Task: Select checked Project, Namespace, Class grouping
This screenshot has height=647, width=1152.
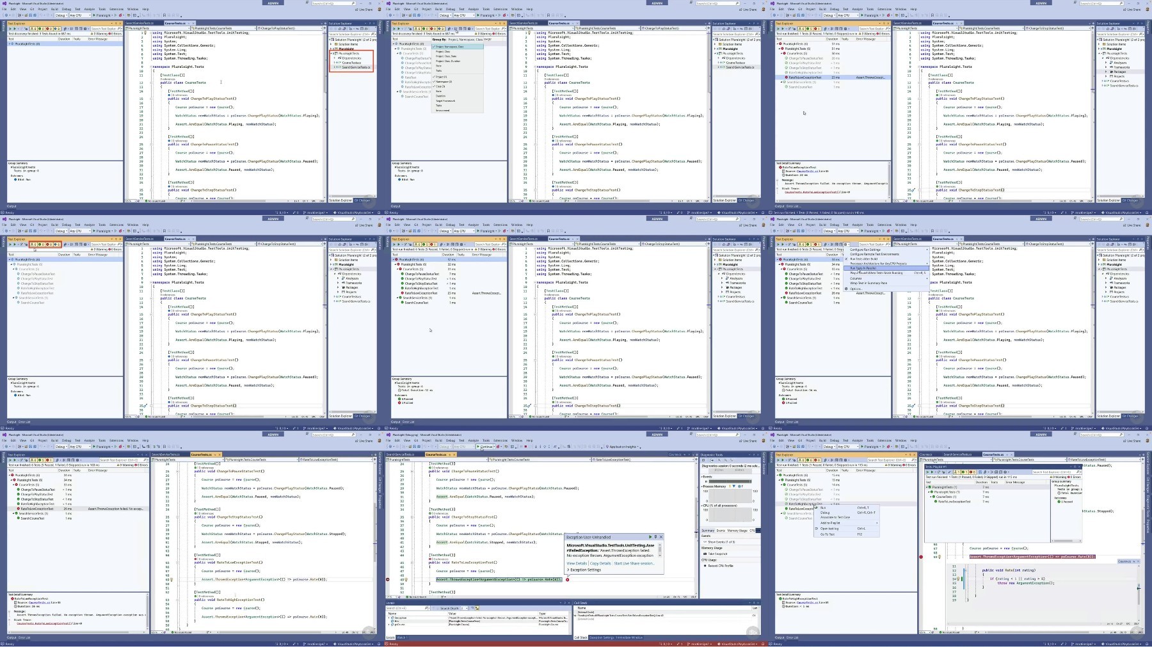Action: point(458,47)
